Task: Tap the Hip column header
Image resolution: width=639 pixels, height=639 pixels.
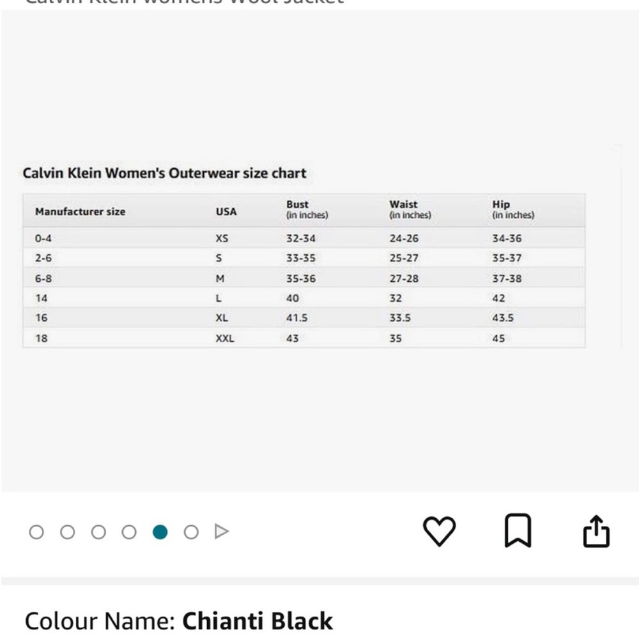Action: click(513, 210)
